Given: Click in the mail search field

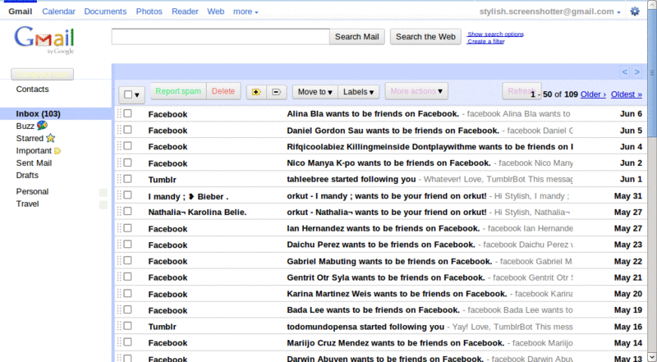Looking at the screenshot, I should [220, 37].
